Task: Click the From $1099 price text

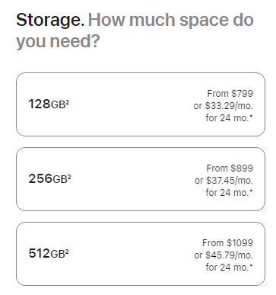Action: (227, 243)
